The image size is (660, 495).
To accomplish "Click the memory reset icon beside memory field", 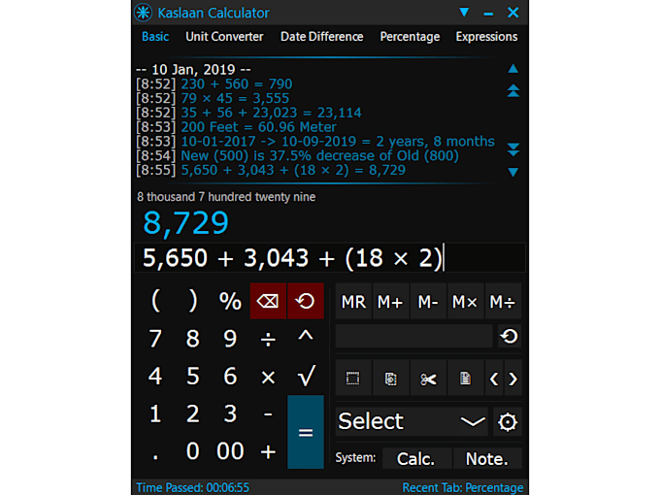I will pyautogui.click(x=510, y=336).
